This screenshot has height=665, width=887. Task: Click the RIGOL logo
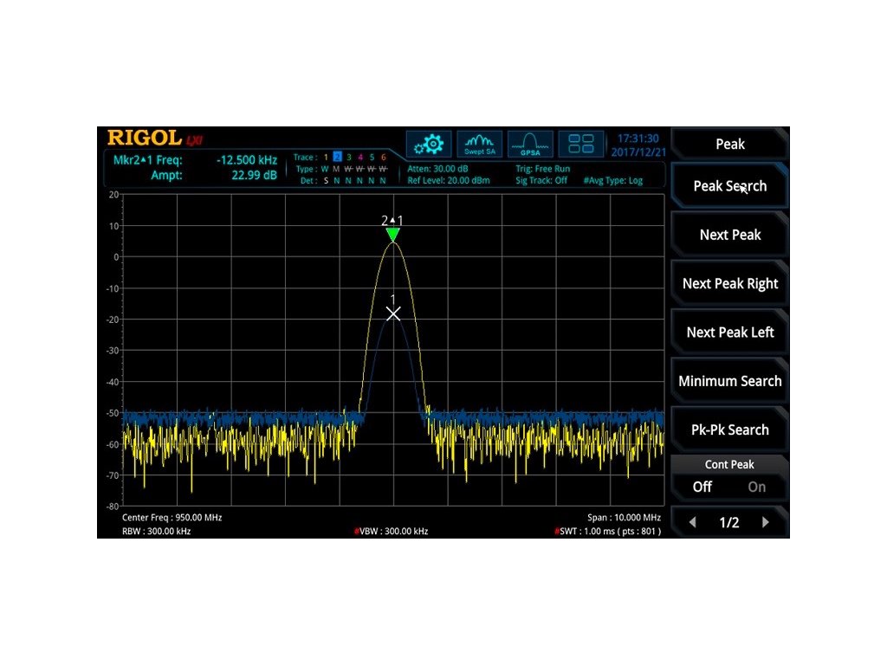[144, 139]
